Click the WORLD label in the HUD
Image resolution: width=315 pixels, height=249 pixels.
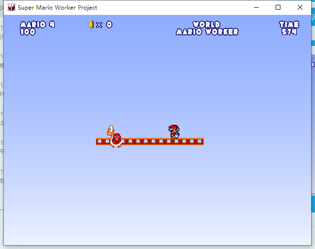206,24
